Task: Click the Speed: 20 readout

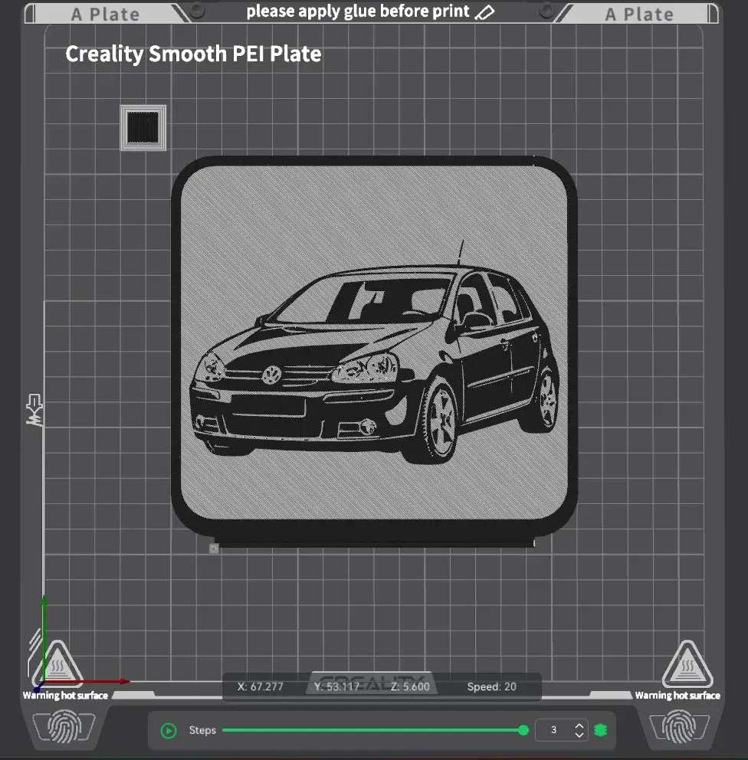Action: (x=491, y=686)
